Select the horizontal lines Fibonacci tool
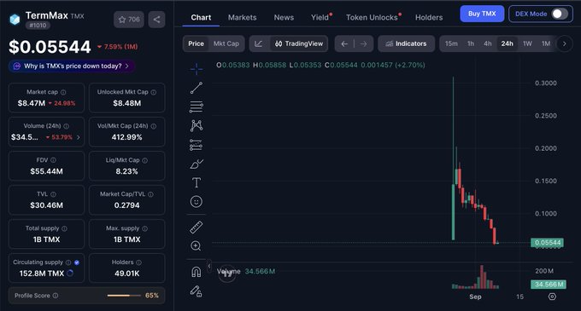The height and width of the screenshot is (311, 581). point(197,107)
